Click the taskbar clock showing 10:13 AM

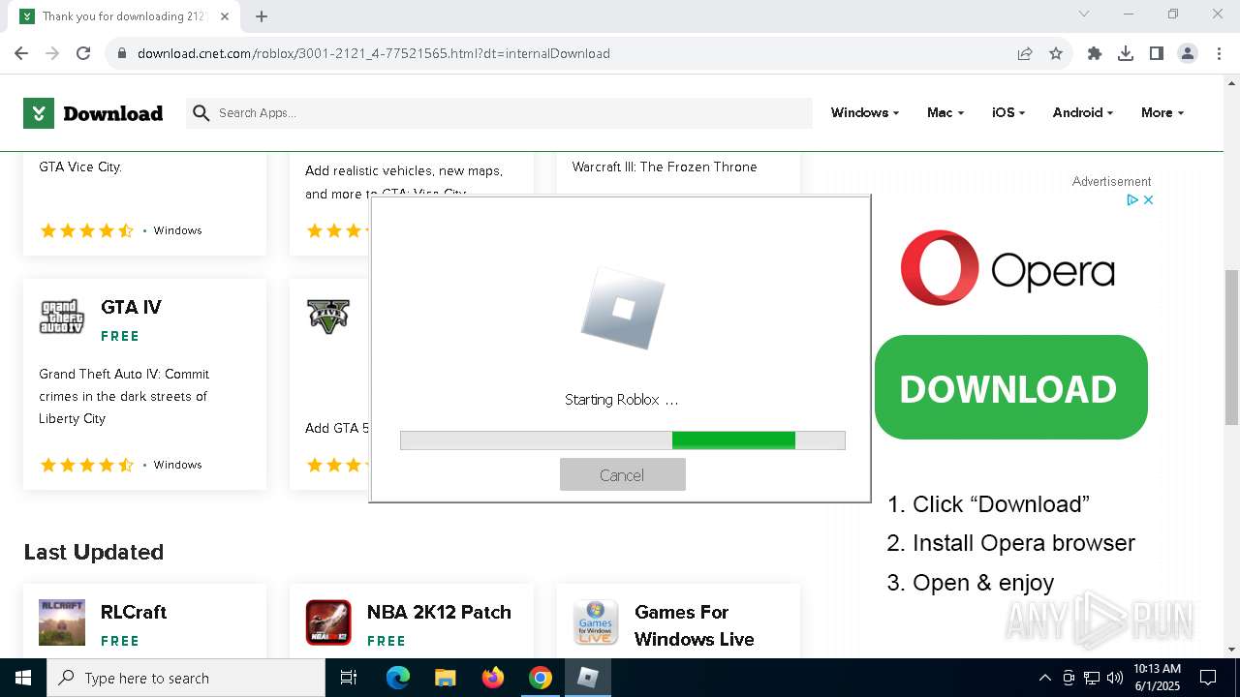click(x=1157, y=677)
